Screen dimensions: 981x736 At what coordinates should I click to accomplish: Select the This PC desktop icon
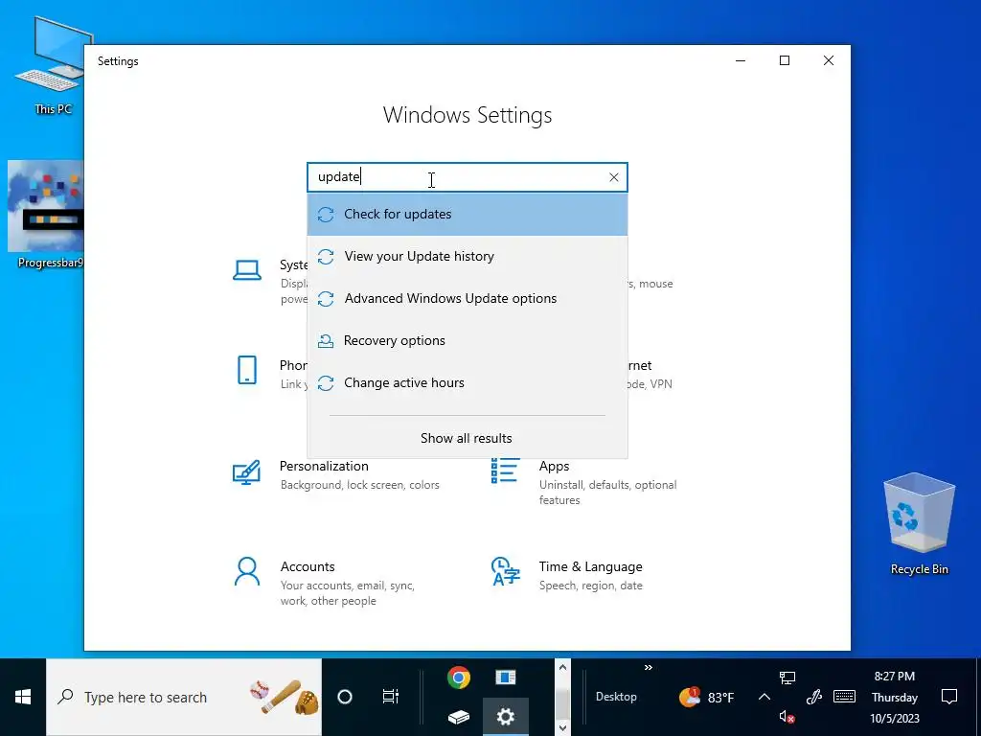pyautogui.click(x=54, y=66)
